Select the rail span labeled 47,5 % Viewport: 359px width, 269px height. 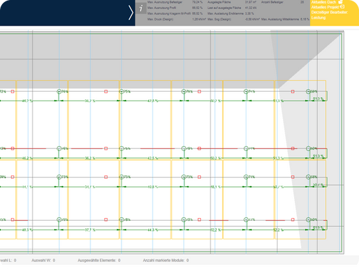click(x=153, y=101)
